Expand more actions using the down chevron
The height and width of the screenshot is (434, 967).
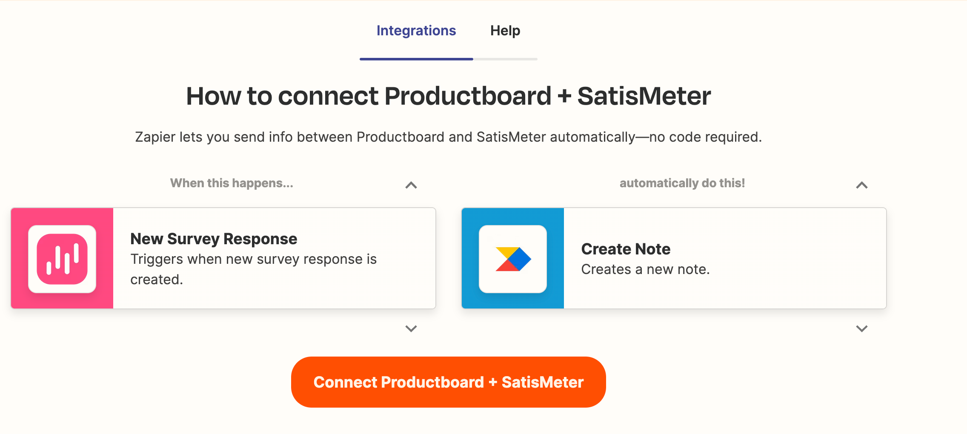pyautogui.click(x=862, y=328)
